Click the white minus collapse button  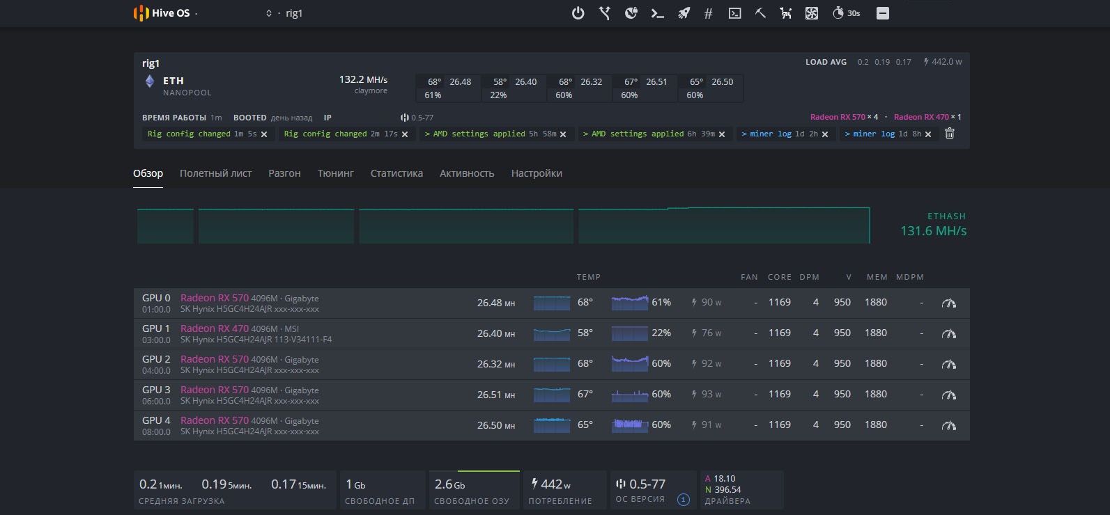click(882, 13)
